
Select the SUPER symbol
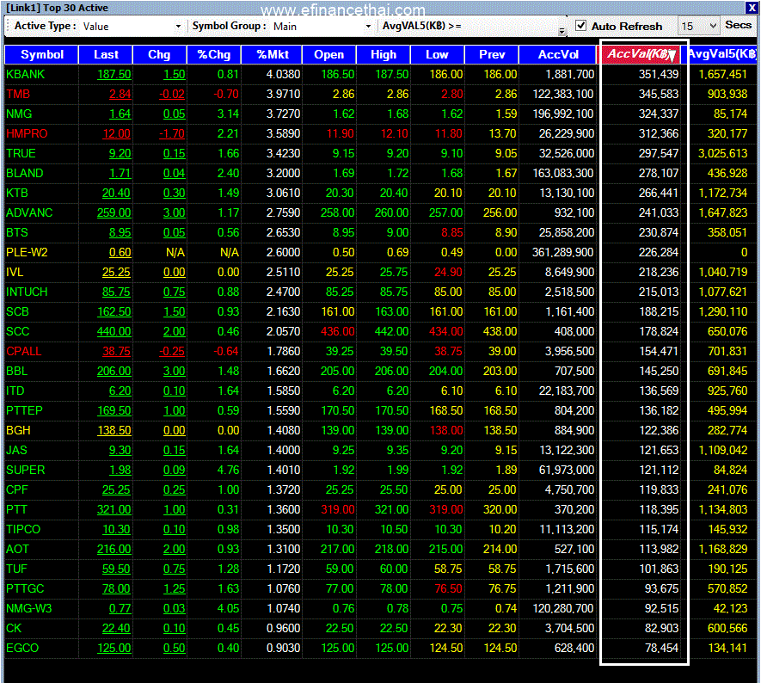(25, 470)
